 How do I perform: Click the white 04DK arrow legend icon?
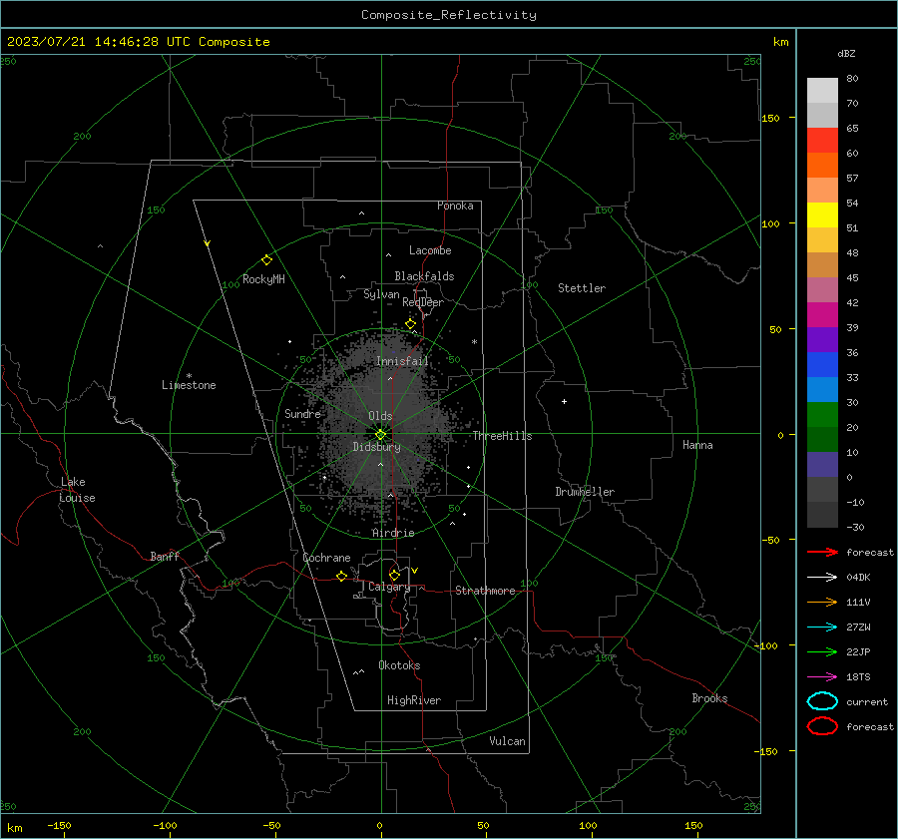pos(822,577)
